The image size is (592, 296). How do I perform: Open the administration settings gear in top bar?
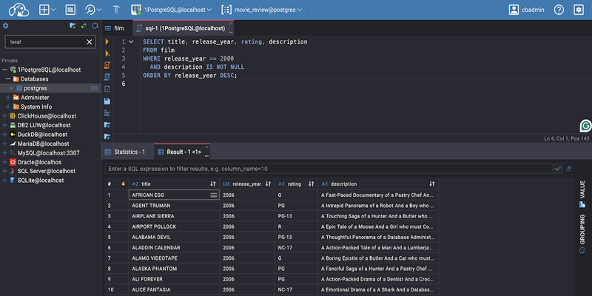pos(579,10)
